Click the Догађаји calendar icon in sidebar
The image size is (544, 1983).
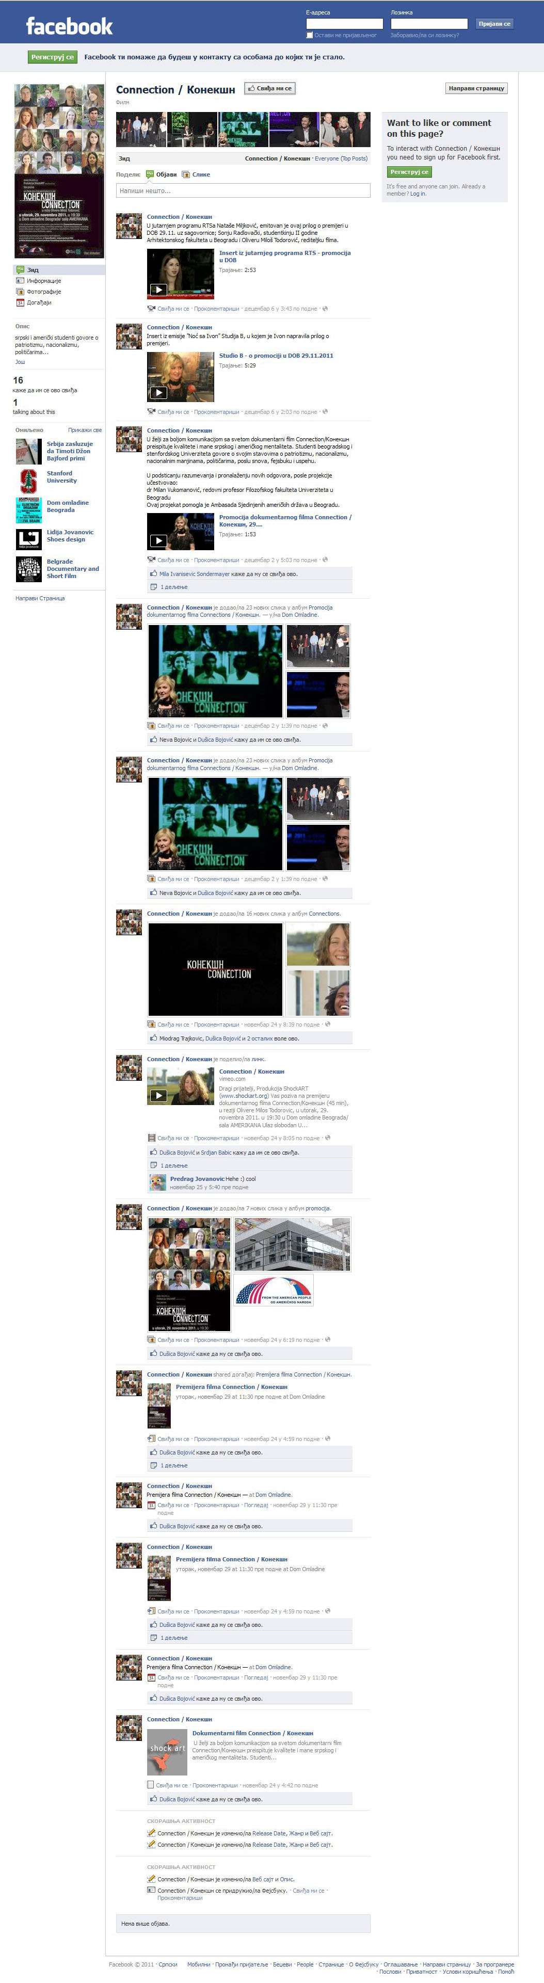[x=20, y=302]
